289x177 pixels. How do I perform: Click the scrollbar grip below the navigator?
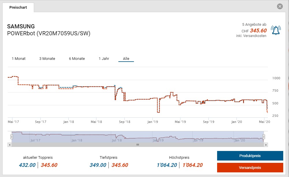coord(138,145)
